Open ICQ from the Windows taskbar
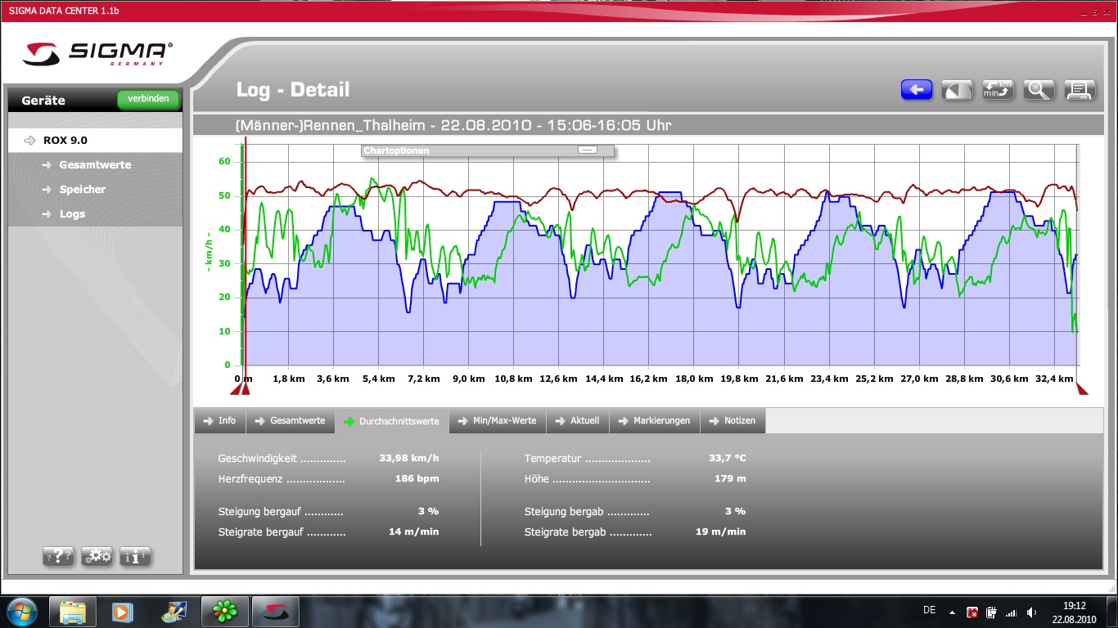The image size is (1118, 628). (x=224, y=612)
